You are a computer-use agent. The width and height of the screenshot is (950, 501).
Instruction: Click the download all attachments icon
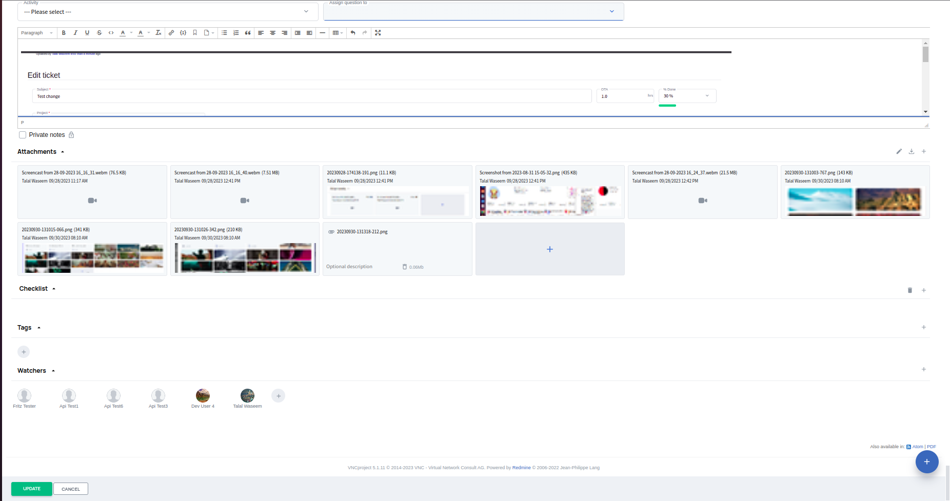coord(912,152)
